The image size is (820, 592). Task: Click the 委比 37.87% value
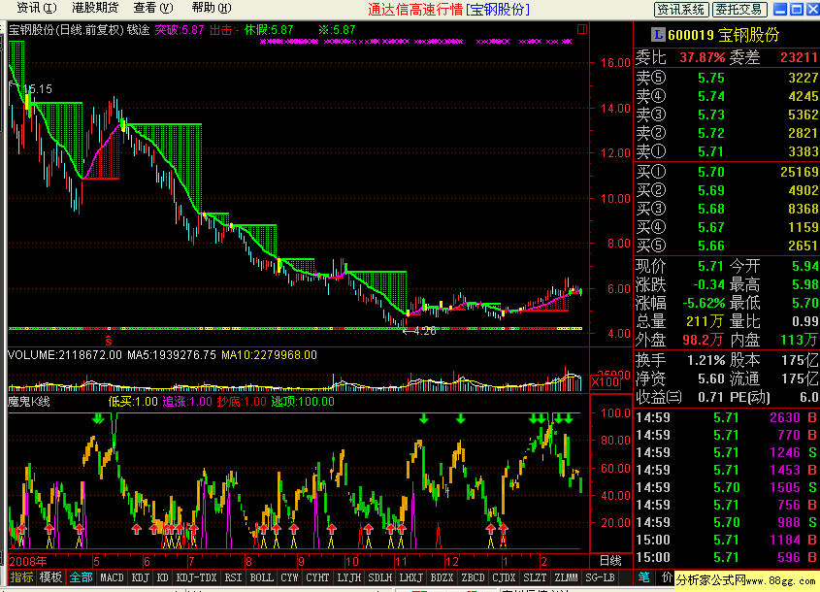[703, 57]
